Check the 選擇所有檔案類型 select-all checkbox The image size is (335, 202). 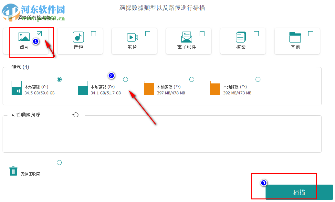pos(10,18)
